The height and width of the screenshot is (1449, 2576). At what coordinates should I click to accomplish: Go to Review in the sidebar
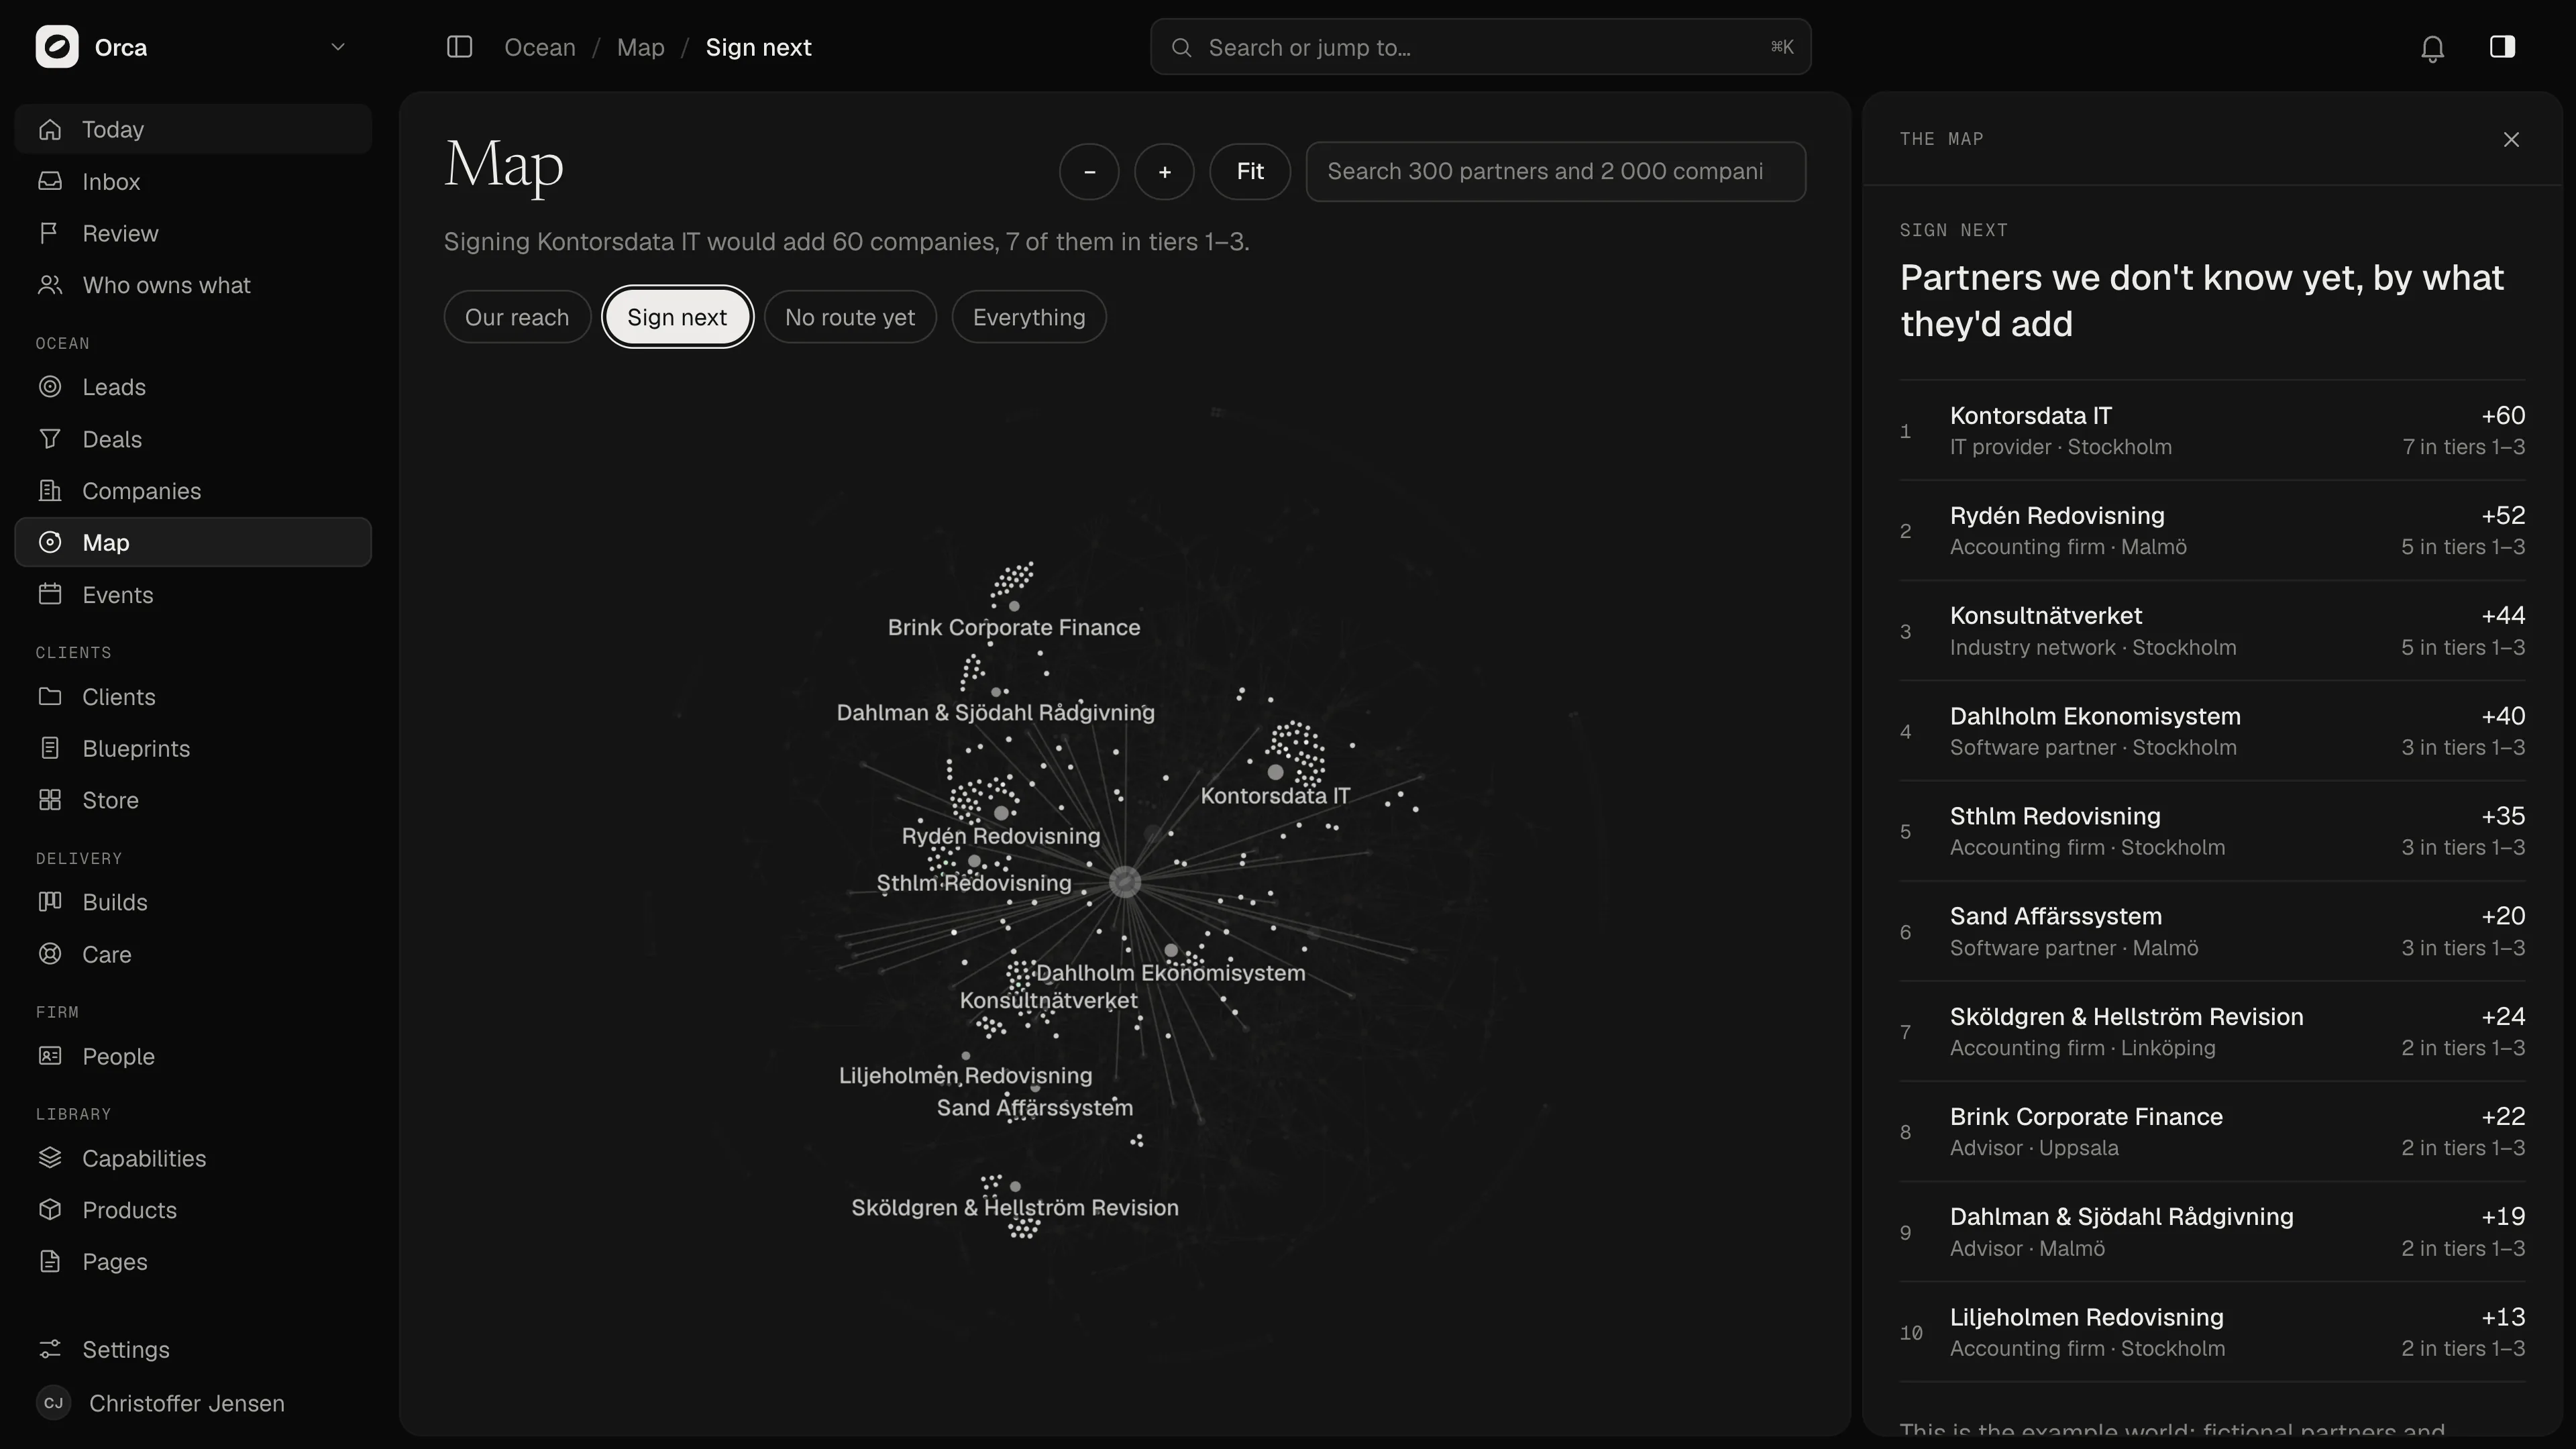coord(193,233)
